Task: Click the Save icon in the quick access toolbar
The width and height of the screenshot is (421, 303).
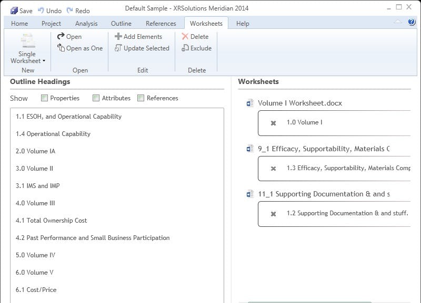Action: click(x=14, y=9)
